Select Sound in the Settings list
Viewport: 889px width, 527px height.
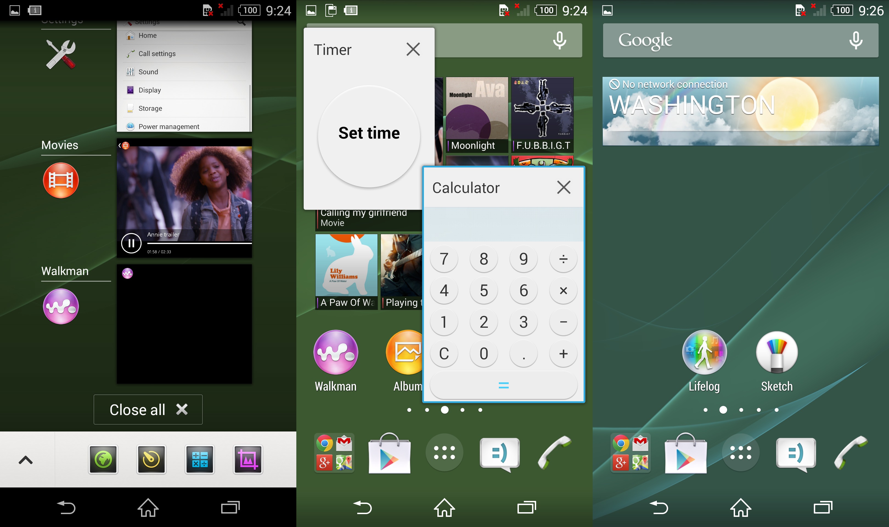184,72
